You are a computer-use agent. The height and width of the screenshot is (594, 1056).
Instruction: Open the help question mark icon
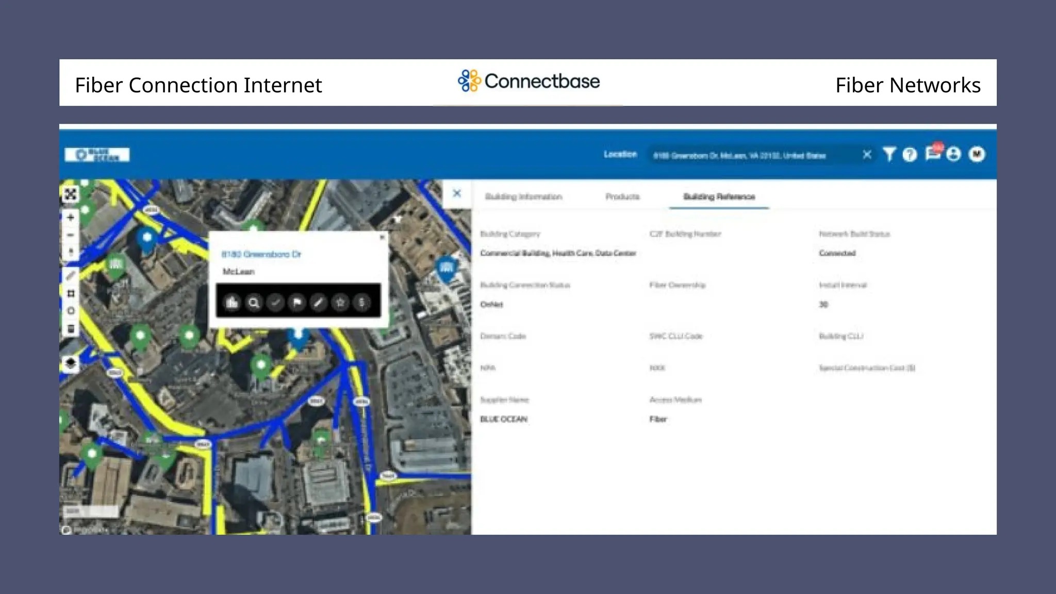point(910,154)
